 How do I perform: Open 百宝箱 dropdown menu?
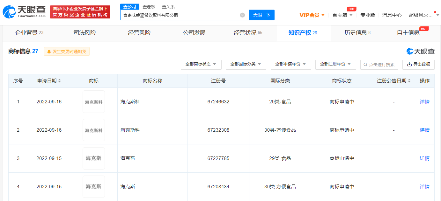342,15
